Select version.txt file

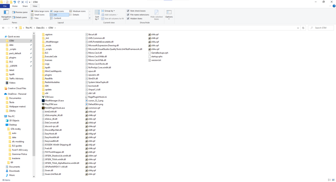tap(155, 60)
